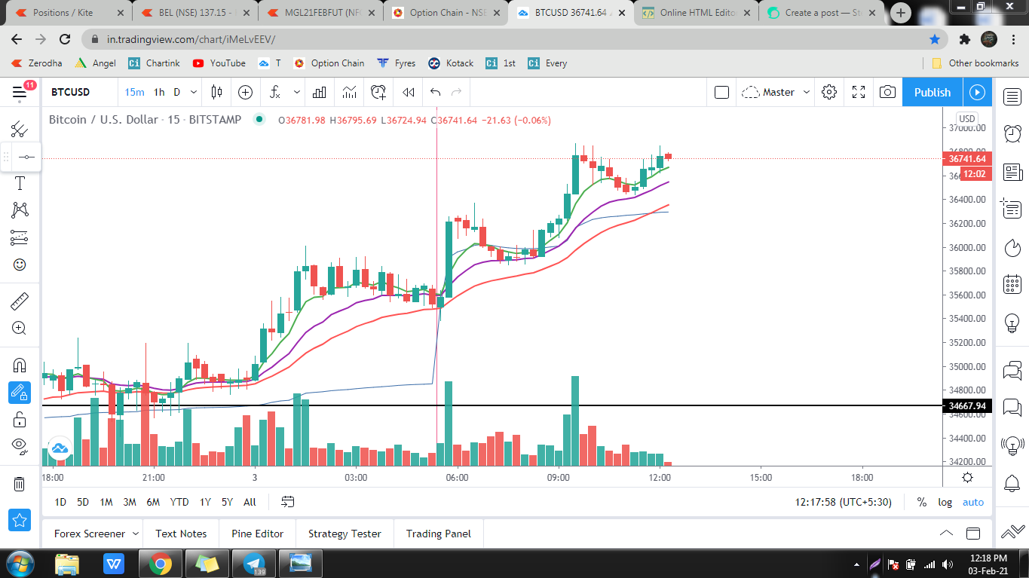Start bar Replay mode
1029x578 pixels.
click(408, 92)
